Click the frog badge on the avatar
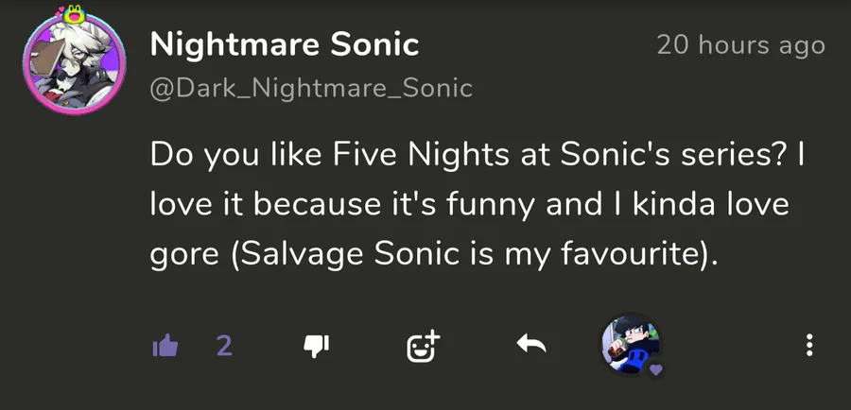The height and width of the screenshot is (410, 851). (73, 14)
